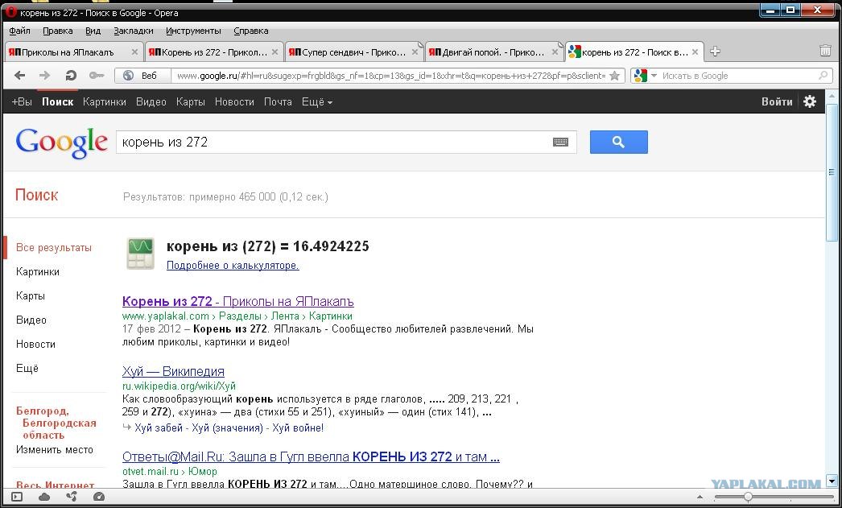Select Картинки in left sidebar

click(x=38, y=272)
